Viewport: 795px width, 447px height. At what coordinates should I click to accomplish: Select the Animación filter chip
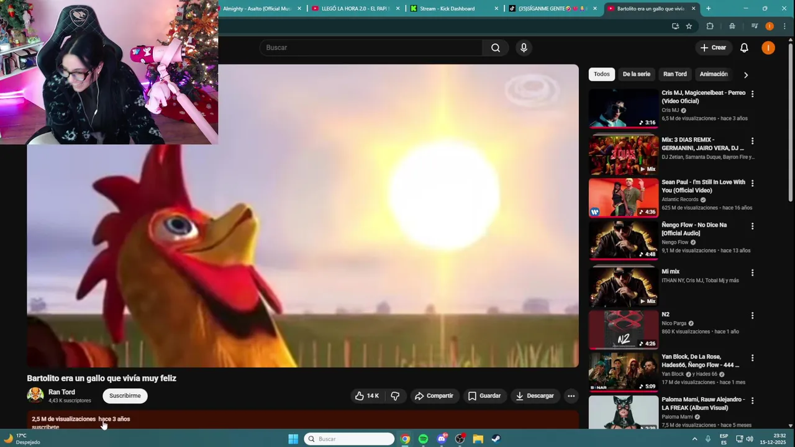point(714,74)
